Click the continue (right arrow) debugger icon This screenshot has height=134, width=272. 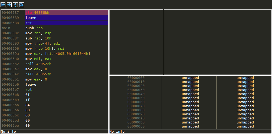tap(9, 5)
